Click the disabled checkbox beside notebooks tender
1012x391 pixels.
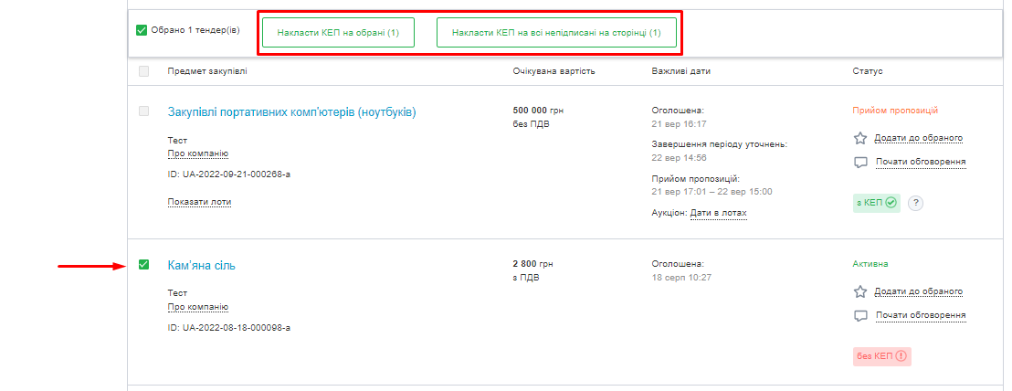click(143, 111)
